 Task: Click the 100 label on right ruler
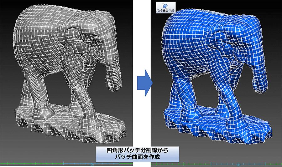(238, 165)
